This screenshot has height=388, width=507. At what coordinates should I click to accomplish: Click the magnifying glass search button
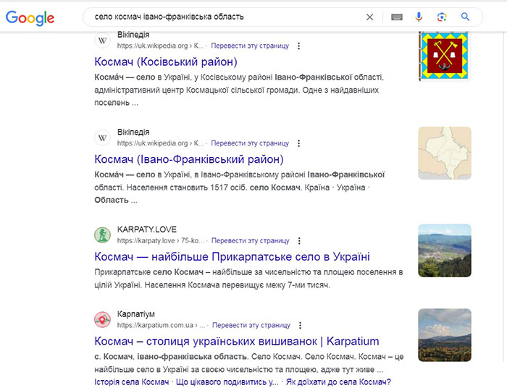click(466, 17)
